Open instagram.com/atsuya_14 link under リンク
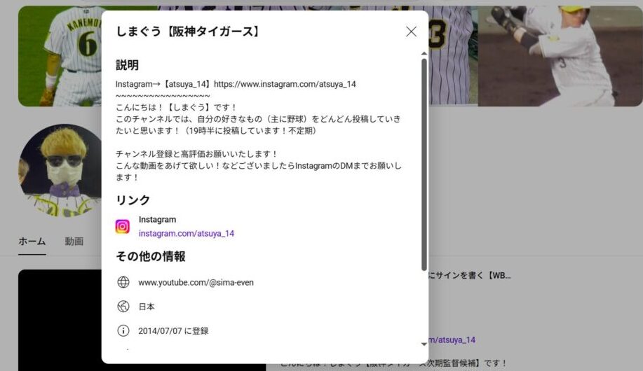 tap(187, 233)
